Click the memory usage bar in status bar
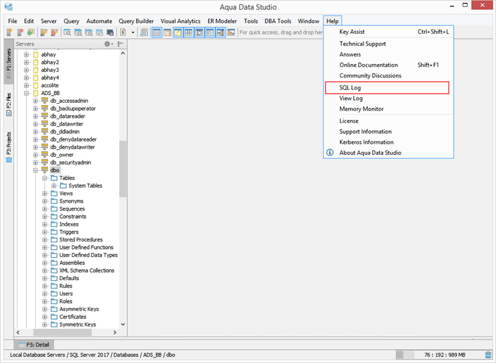 point(405,355)
